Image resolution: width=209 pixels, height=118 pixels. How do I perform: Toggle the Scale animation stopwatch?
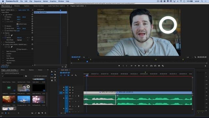pyautogui.click(x=5, y=19)
